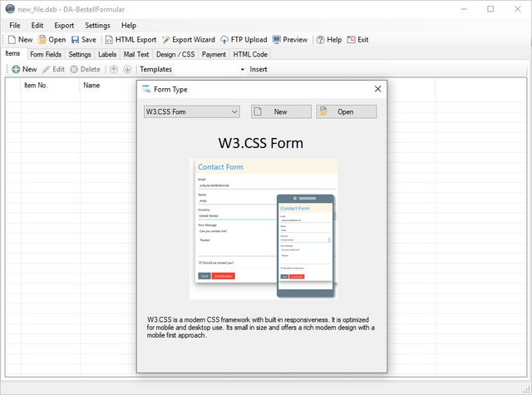This screenshot has height=395, width=532.
Task: Switch to the Design / CSS tab
Action: click(x=175, y=54)
